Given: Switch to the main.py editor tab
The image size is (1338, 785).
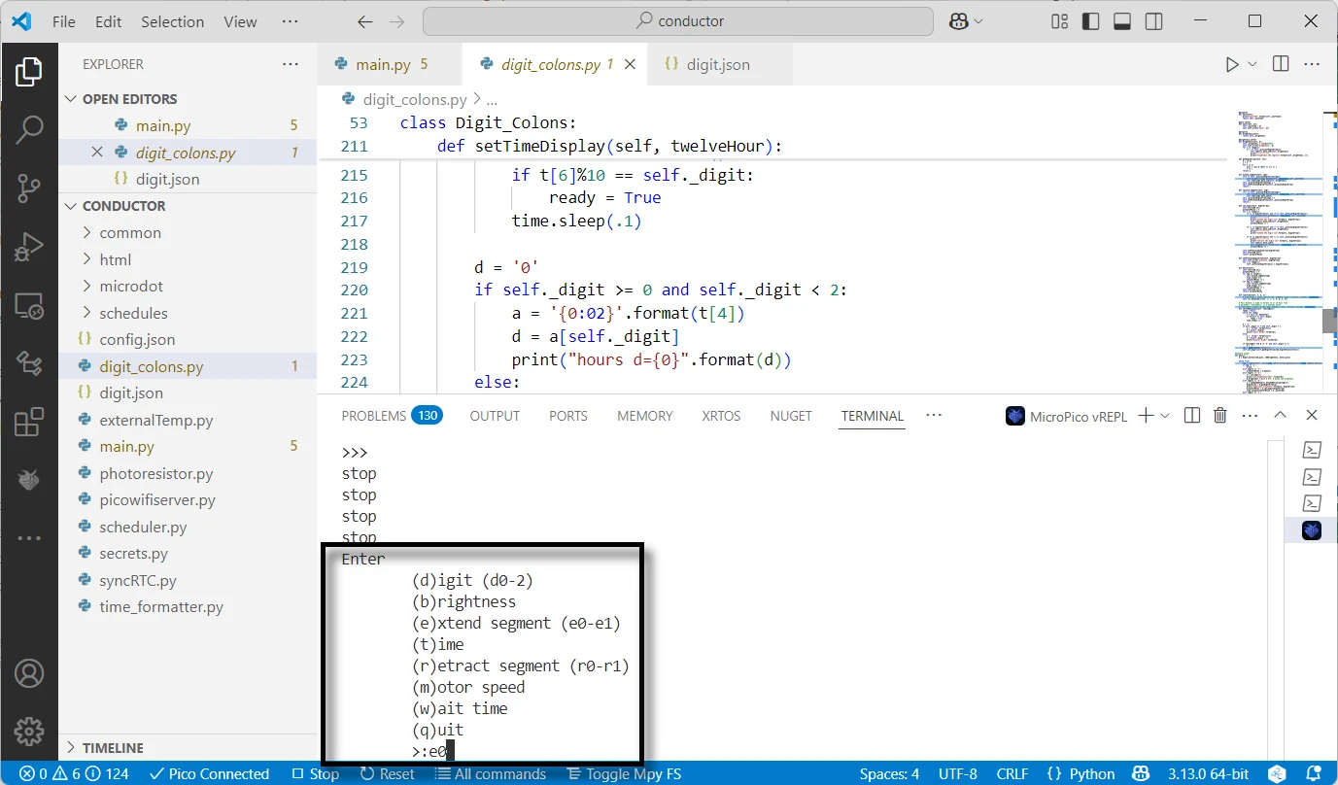Looking at the screenshot, I should pos(390,64).
